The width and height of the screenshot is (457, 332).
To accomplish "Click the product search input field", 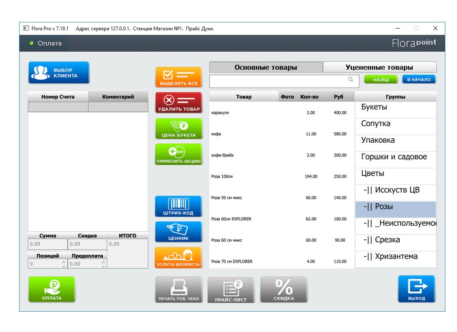I will (279, 81).
